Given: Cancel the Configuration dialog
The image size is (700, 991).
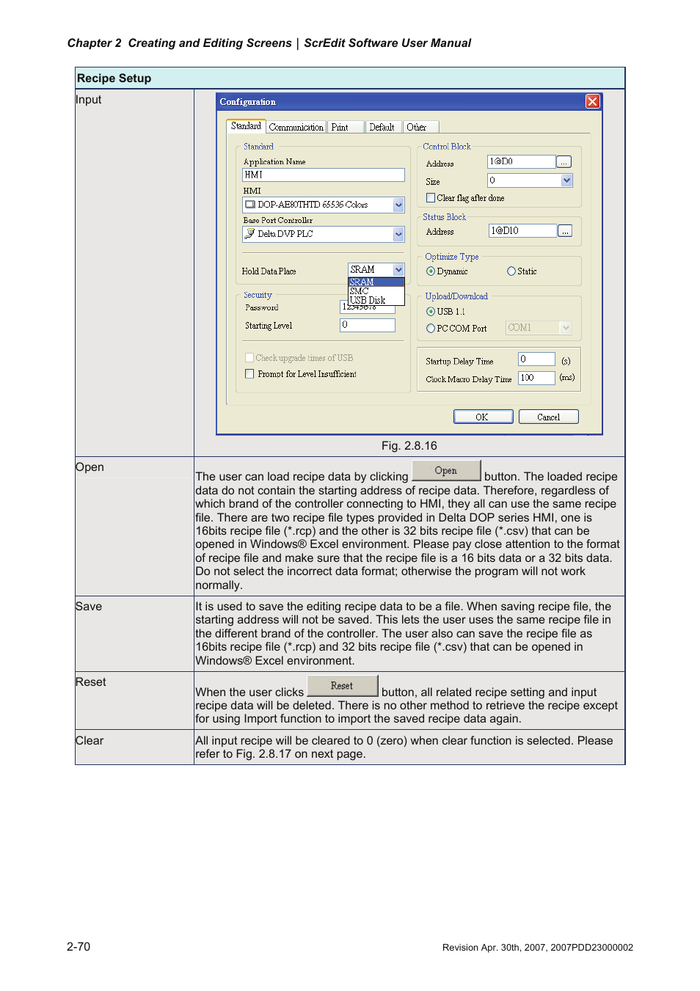Looking at the screenshot, I should (x=549, y=417).
